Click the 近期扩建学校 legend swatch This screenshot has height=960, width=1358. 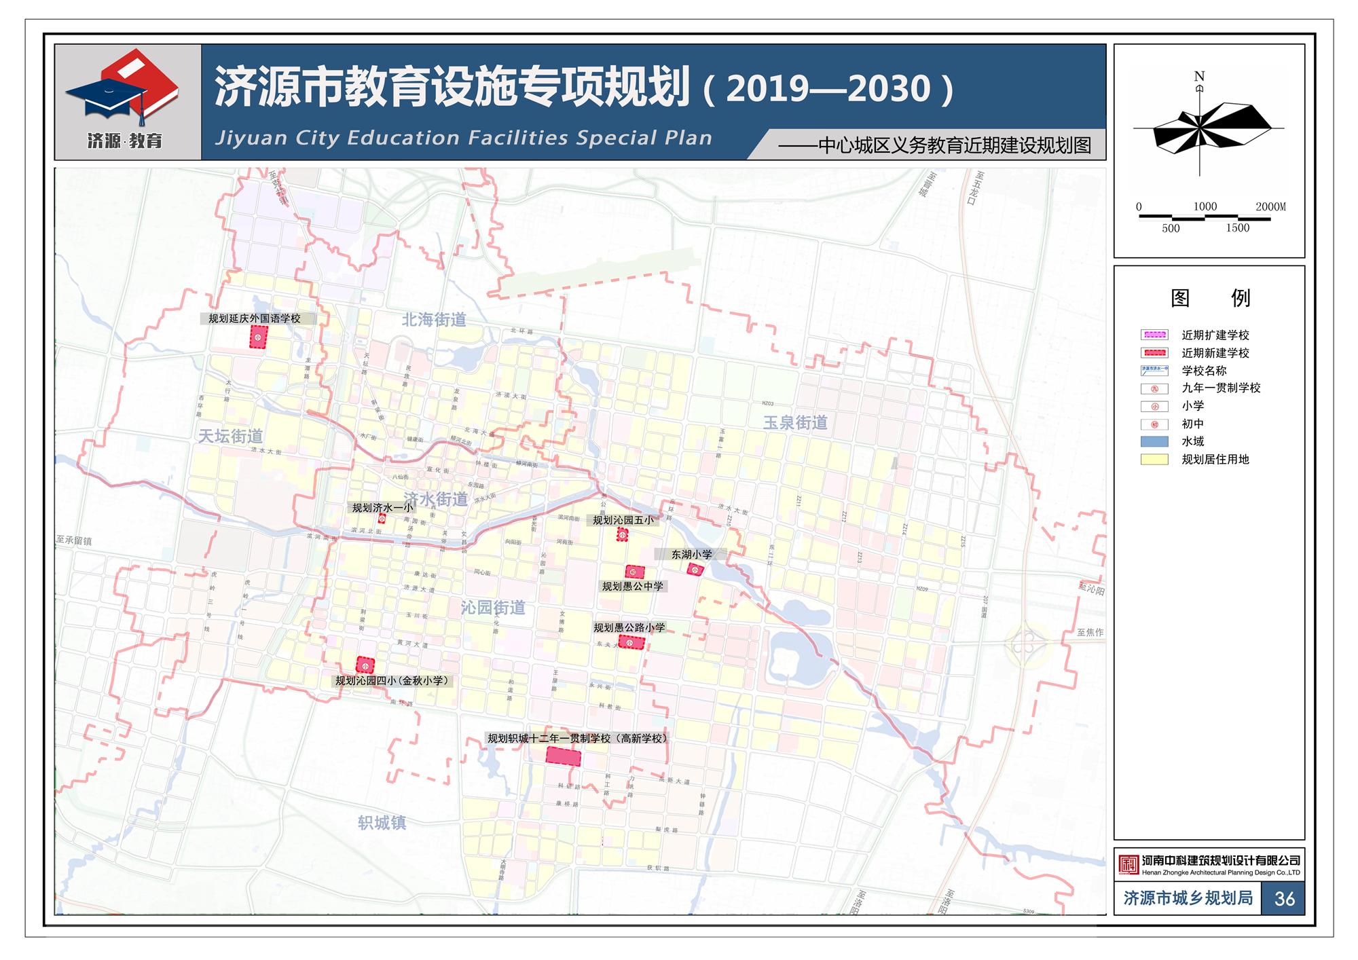coord(1154,335)
